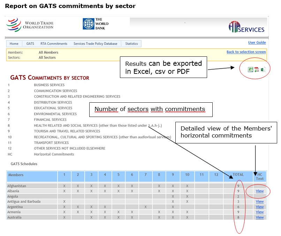Follow the Back to selection screen link
Screen dimensions: 281x236
coord(246,52)
